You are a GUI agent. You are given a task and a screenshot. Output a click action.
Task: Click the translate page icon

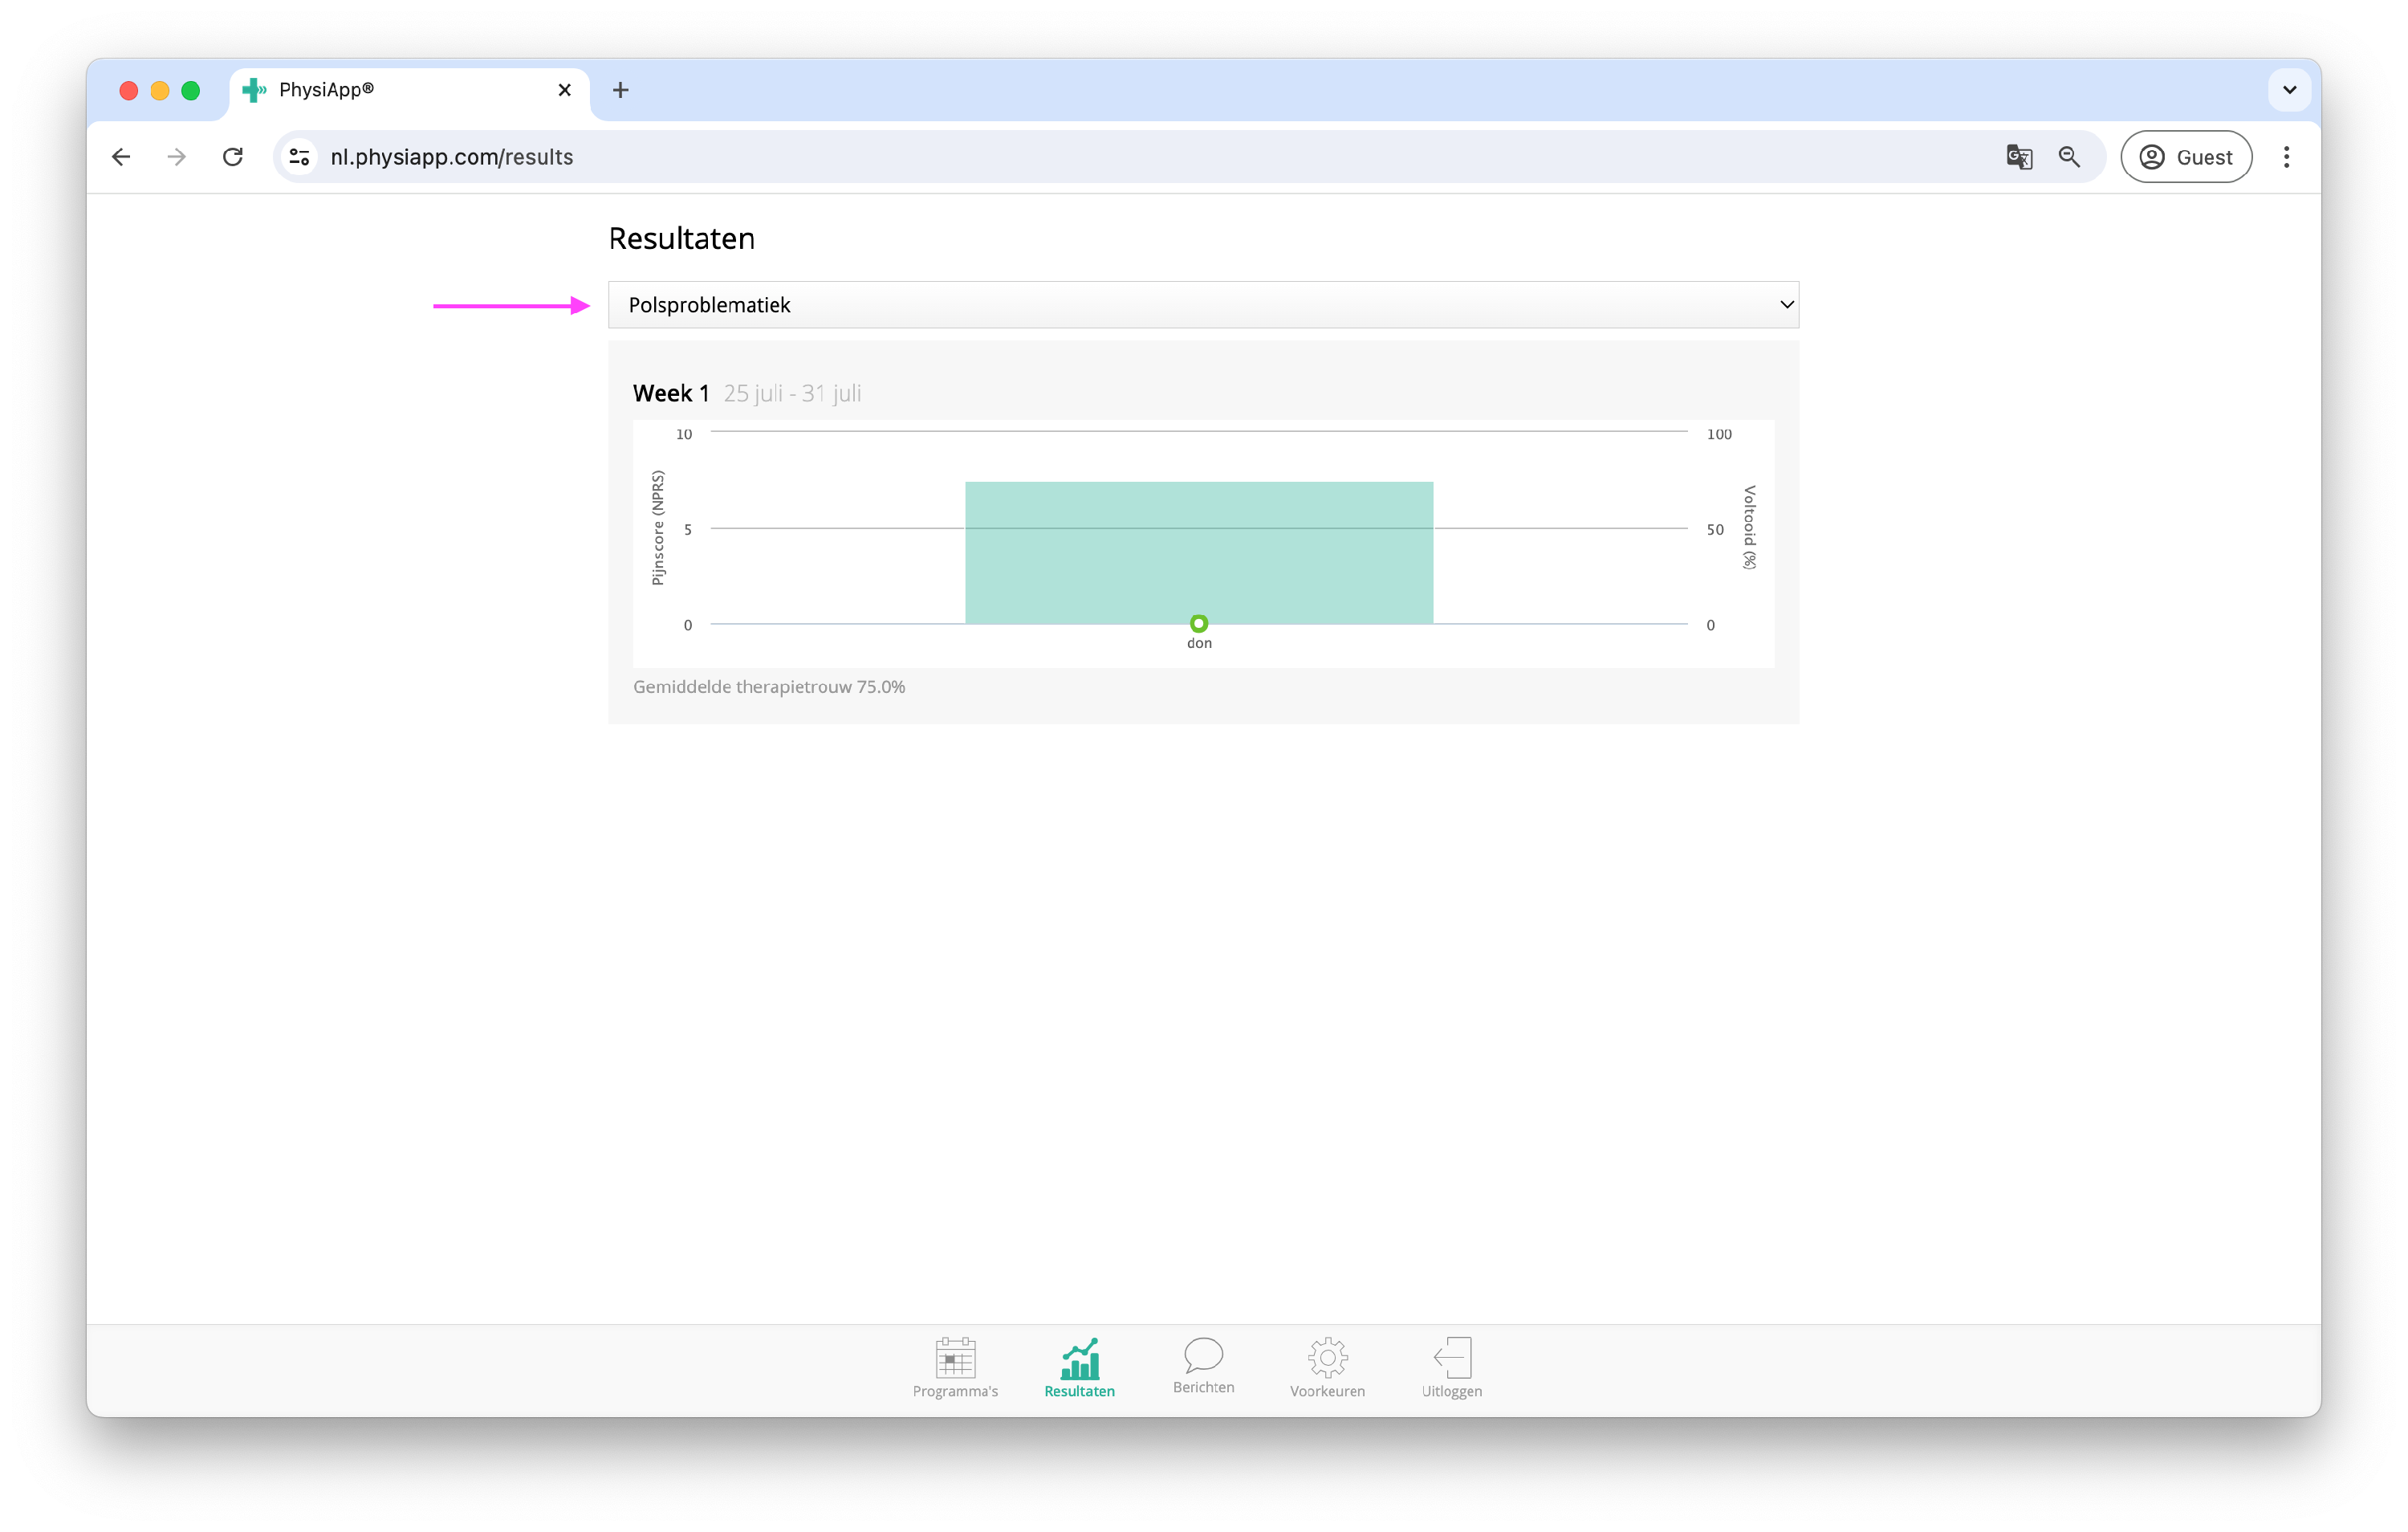pyautogui.click(x=2019, y=156)
